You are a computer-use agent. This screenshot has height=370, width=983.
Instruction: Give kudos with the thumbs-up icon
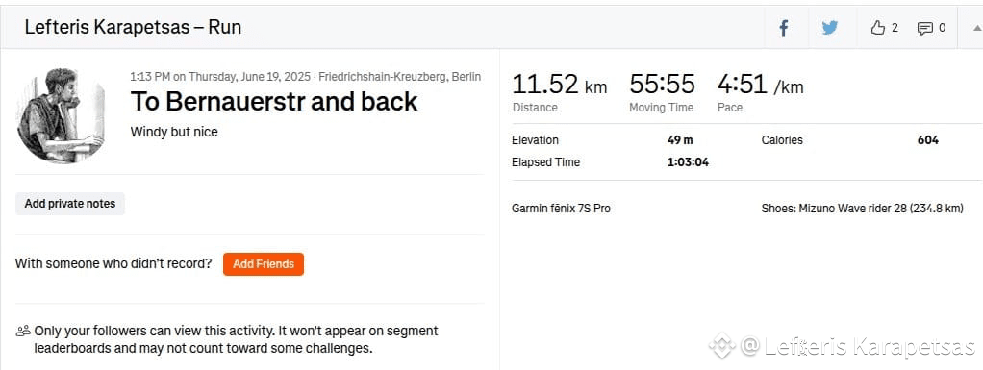877,28
